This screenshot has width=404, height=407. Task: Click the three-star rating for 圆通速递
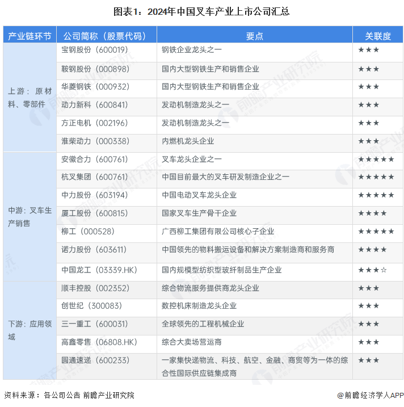click(368, 360)
